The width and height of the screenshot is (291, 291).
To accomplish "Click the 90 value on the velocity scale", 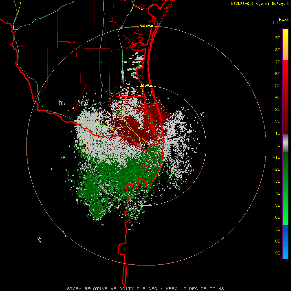I will coord(278,38).
